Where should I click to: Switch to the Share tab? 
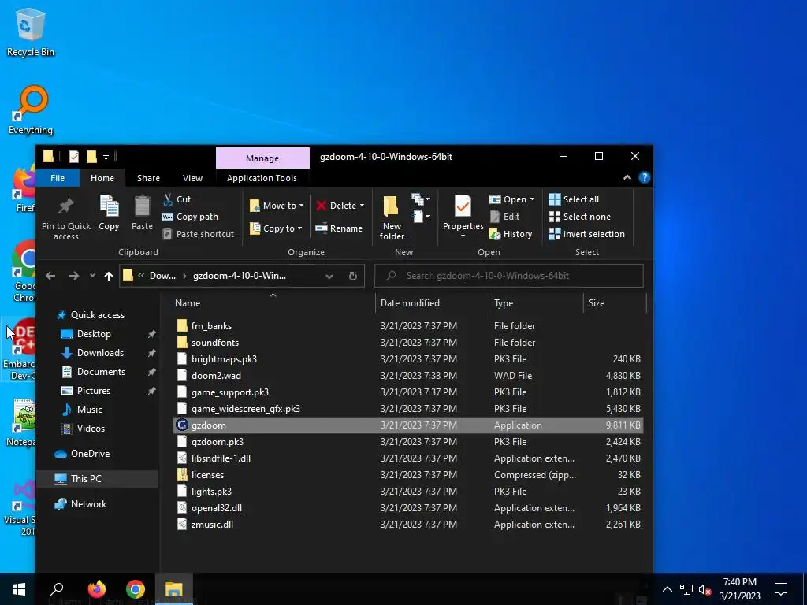point(148,178)
